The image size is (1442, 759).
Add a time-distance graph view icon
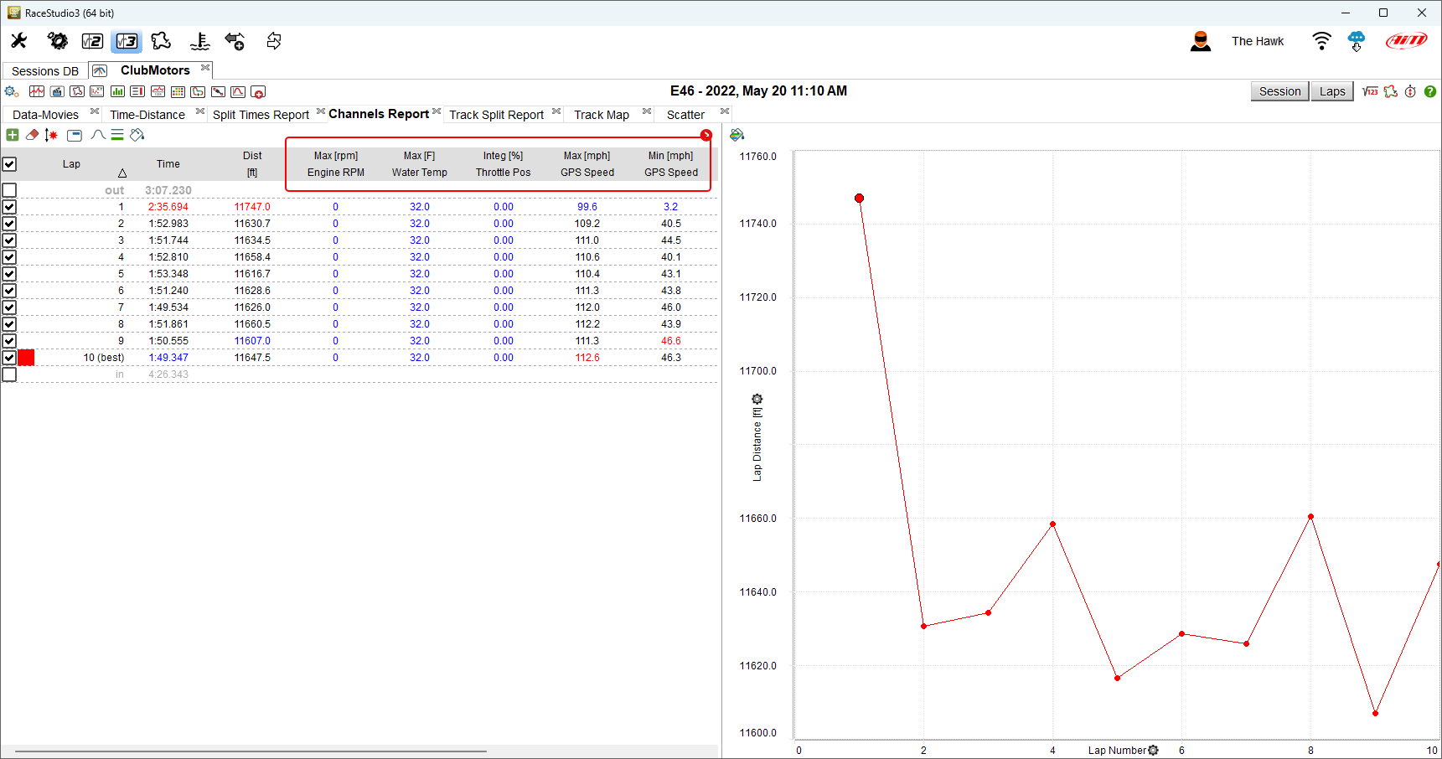point(37,91)
